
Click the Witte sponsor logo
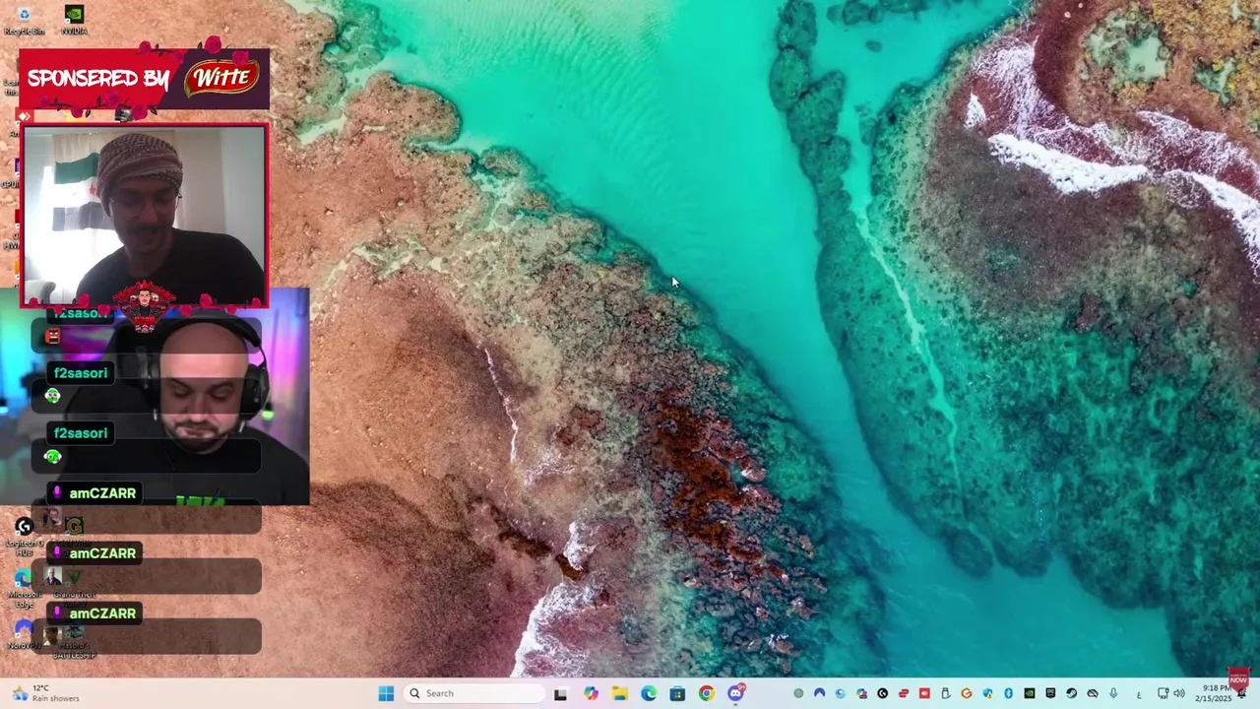pos(221,77)
